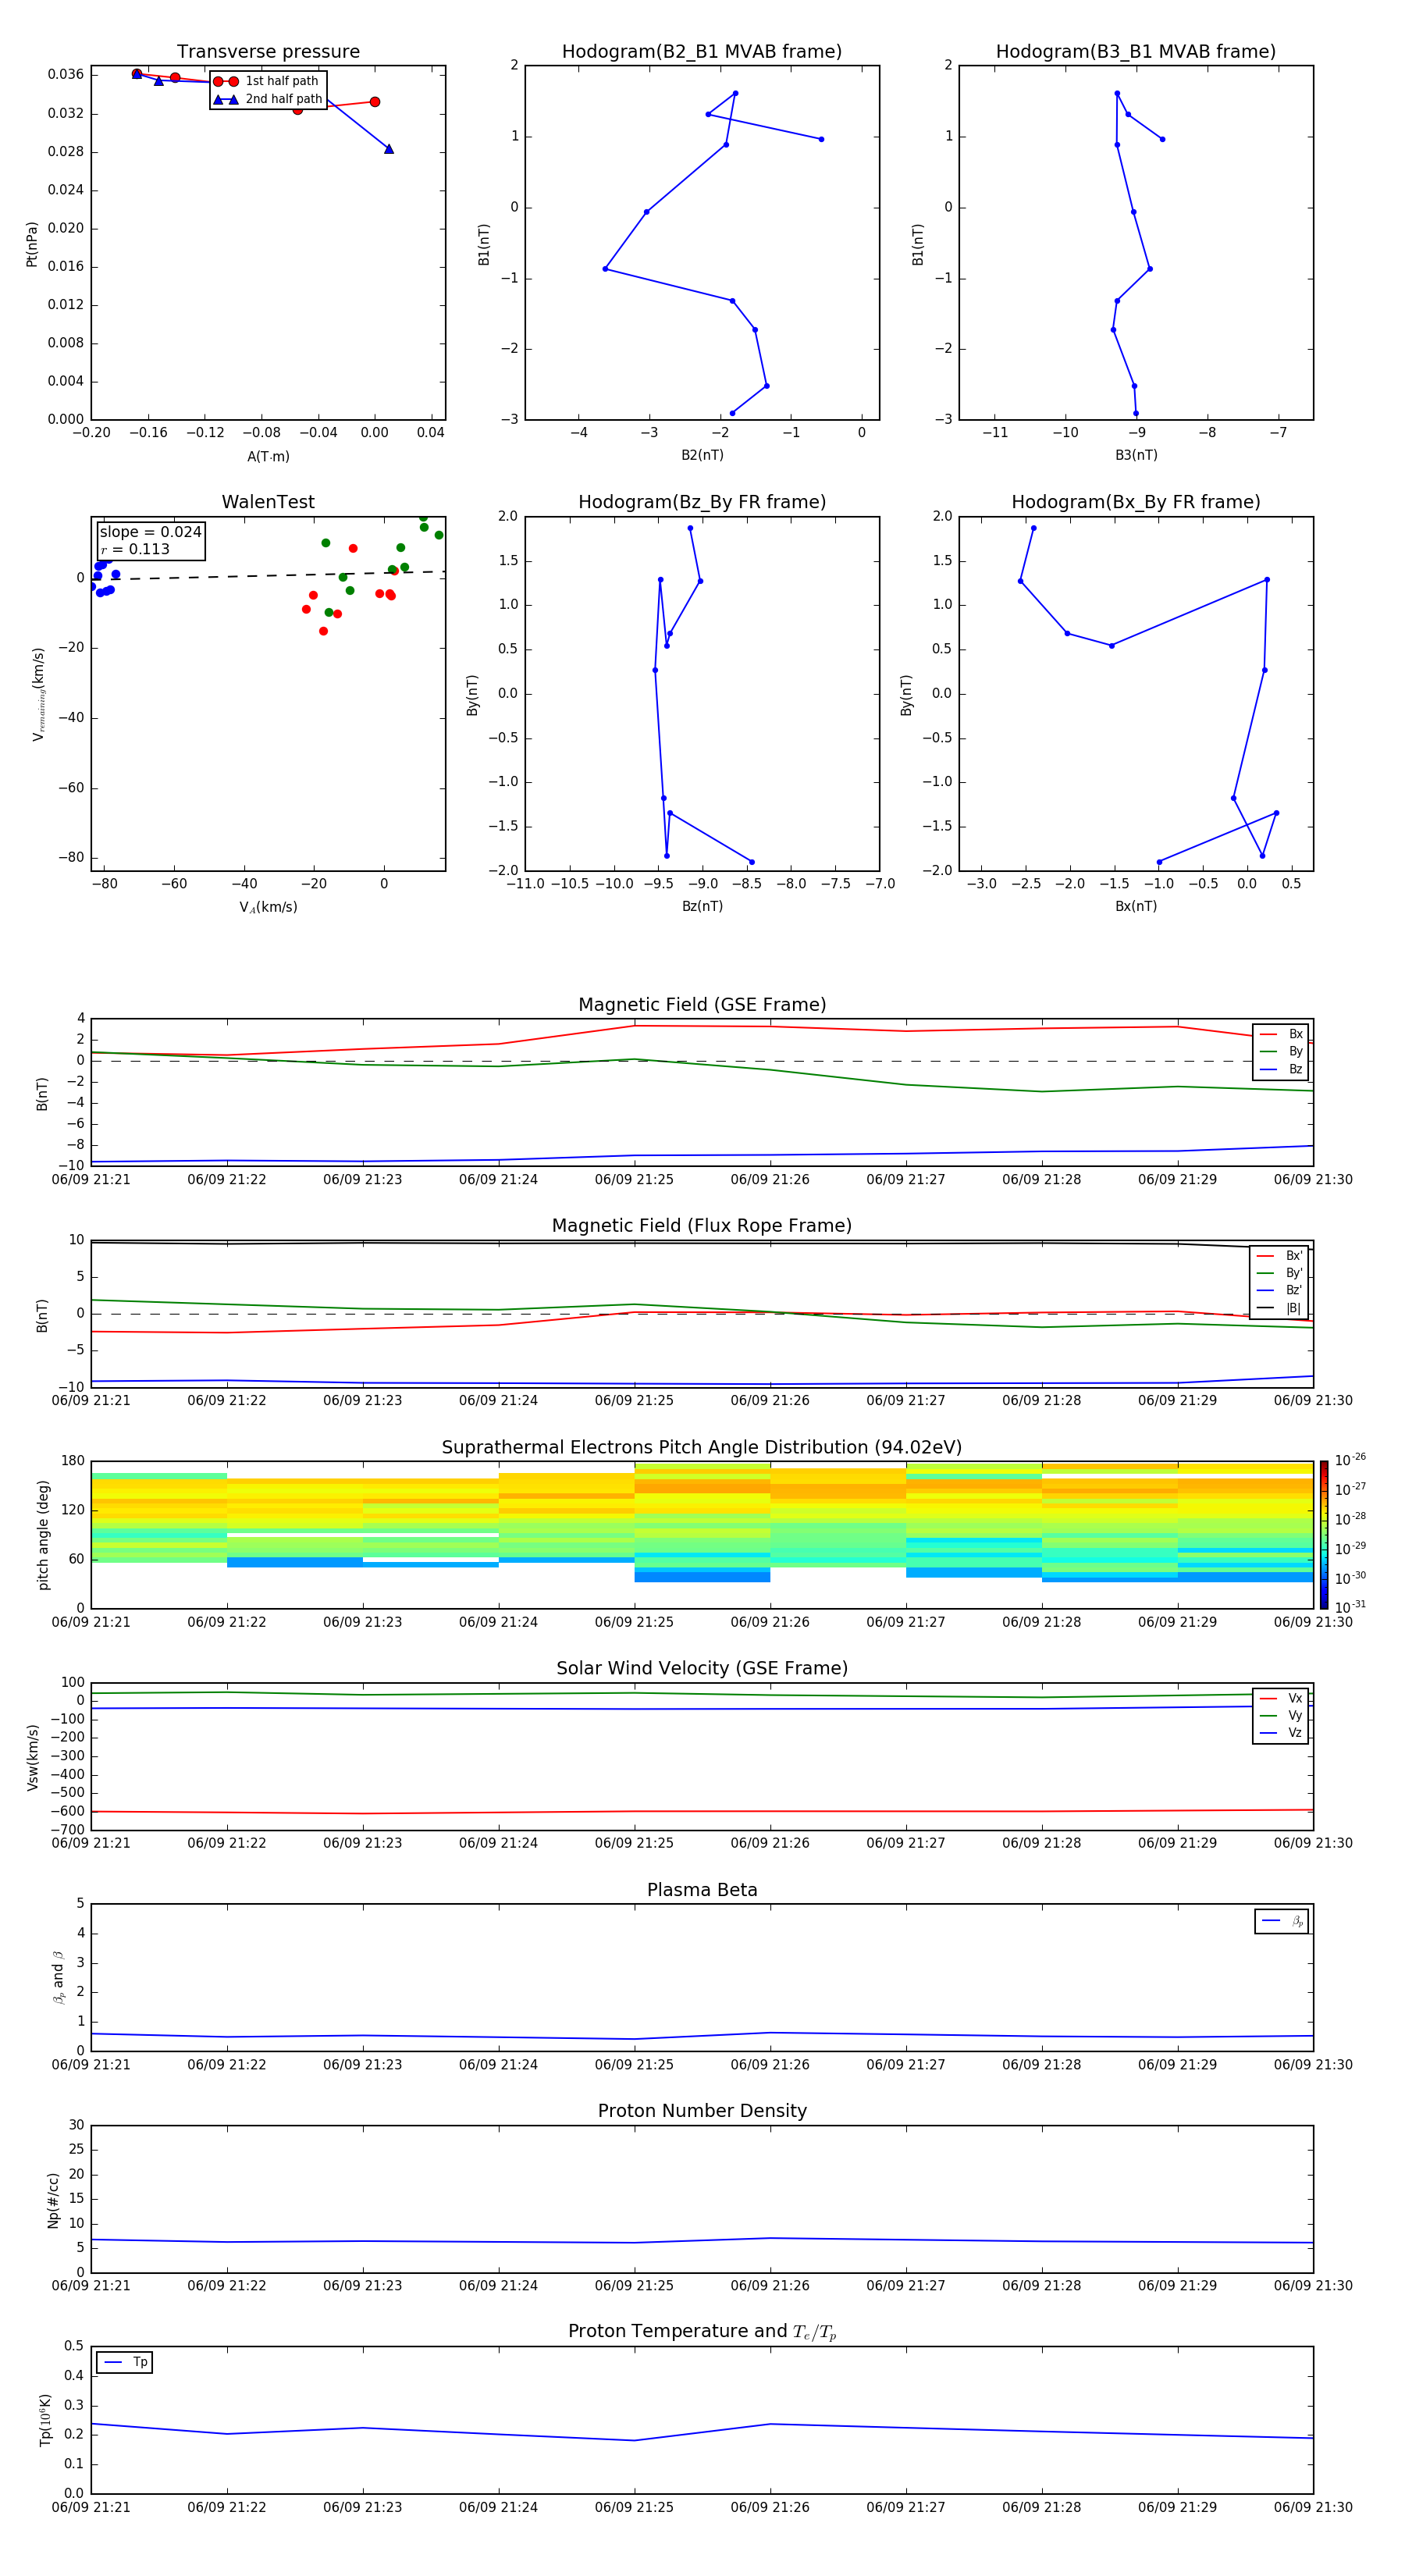This screenshot has height=2576, width=1405.
Task: Click the 'Magnetic Field (Flux Rope Frame)' title
Action: 702,1226
